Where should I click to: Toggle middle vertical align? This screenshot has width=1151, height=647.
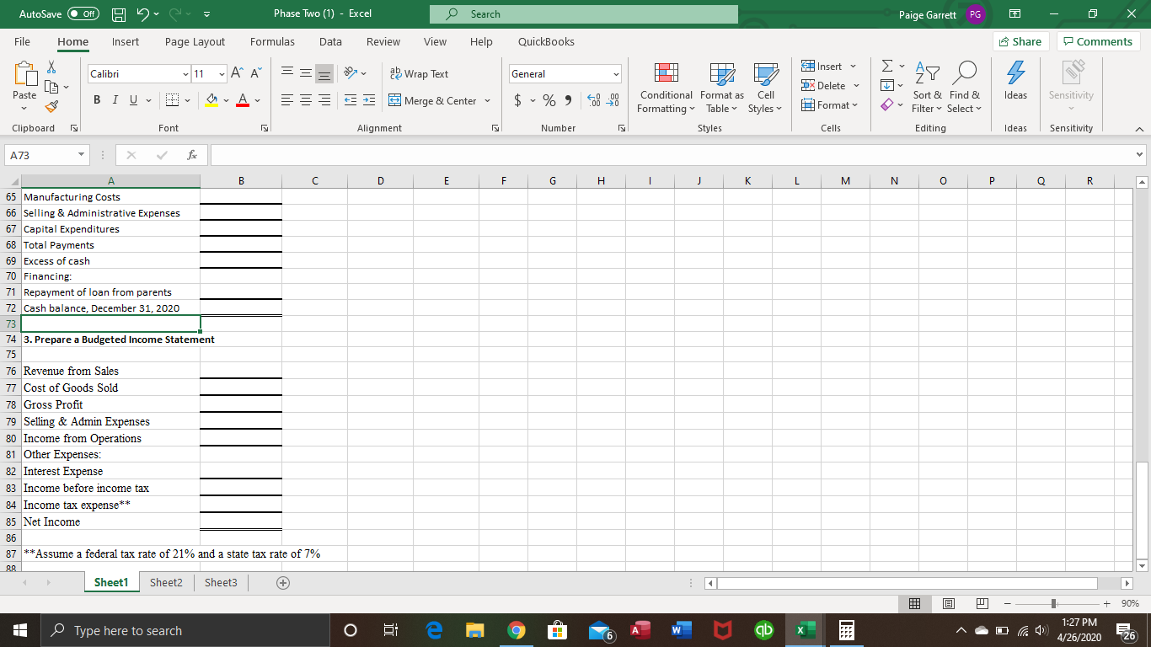pyautogui.click(x=305, y=74)
